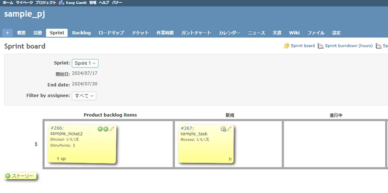This screenshot has height=193, width=388.
Task: Click the 新規 column header
Action: coord(230,115)
